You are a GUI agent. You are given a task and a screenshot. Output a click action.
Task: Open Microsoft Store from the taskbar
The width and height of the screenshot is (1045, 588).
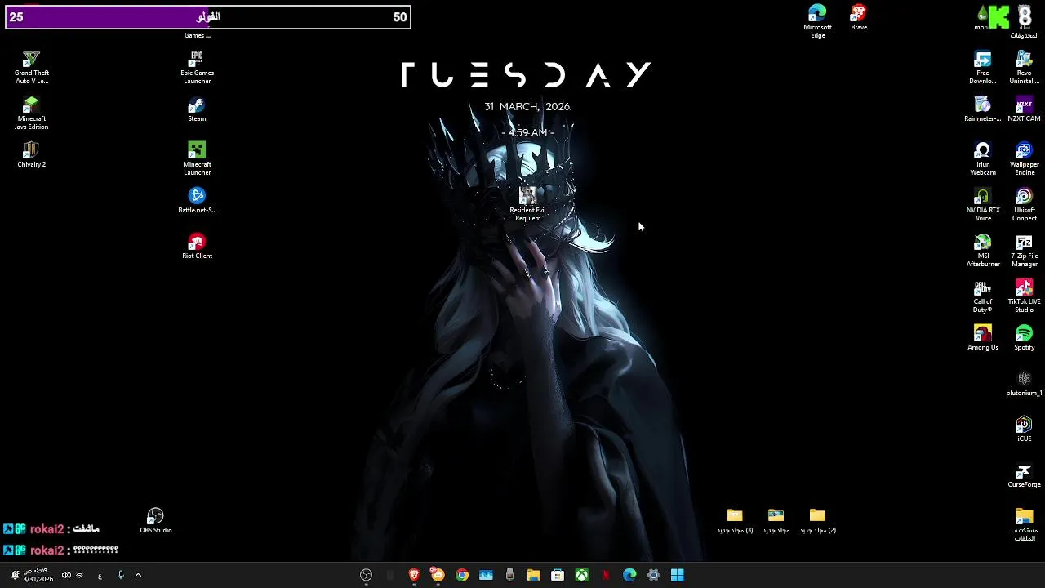click(558, 575)
